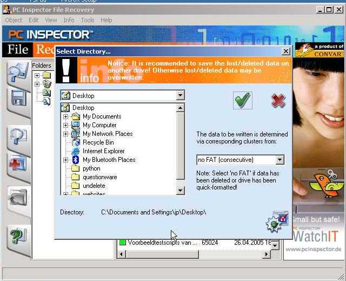Select the My Computer icon
The width and height of the screenshot is (346, 281).
click(x=76, y=125)
